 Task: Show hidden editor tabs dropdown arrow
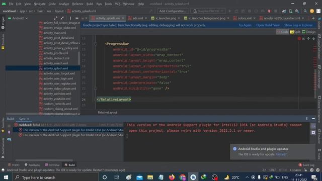(313, 18)
